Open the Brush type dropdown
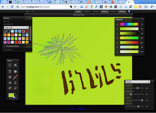The height and width of the screenshot is (113, 156). pos(138,82)
